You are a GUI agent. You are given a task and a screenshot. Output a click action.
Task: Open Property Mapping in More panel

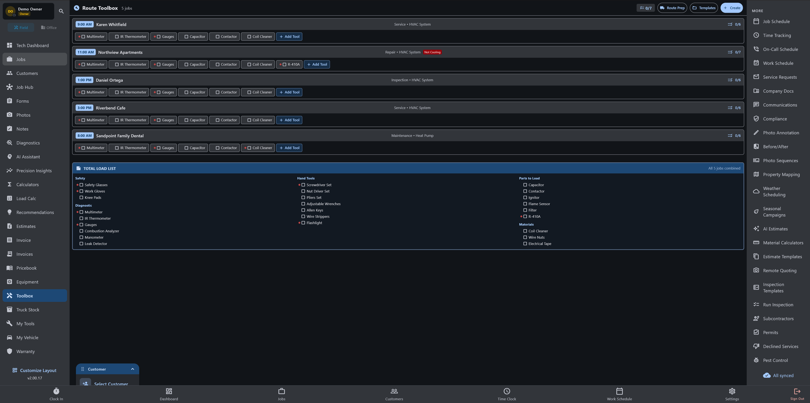778,174
